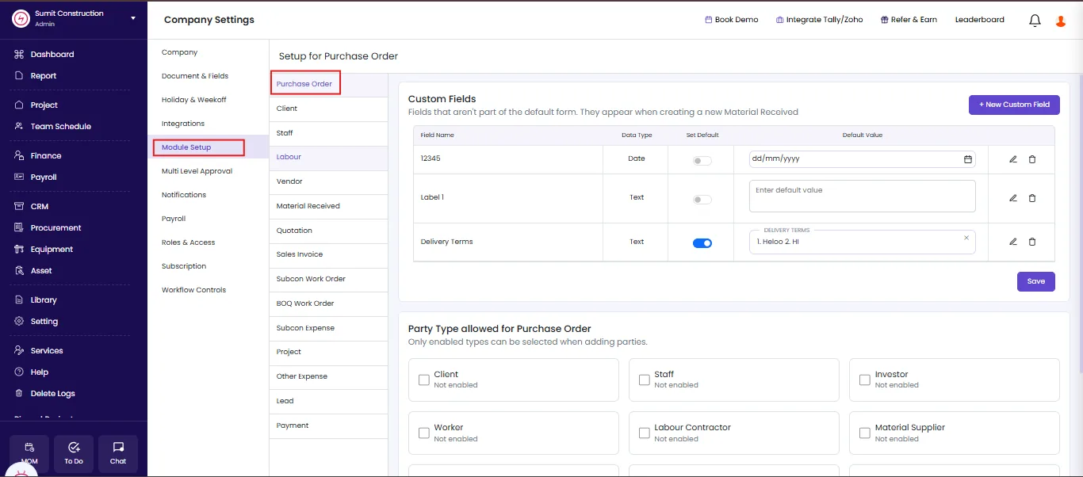Select the Material Received module tab
Screen dimensions: 1083x477
coord(329,206)
